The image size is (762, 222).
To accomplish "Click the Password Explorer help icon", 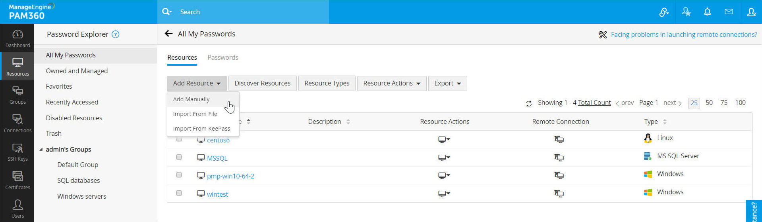I will 116,34.
